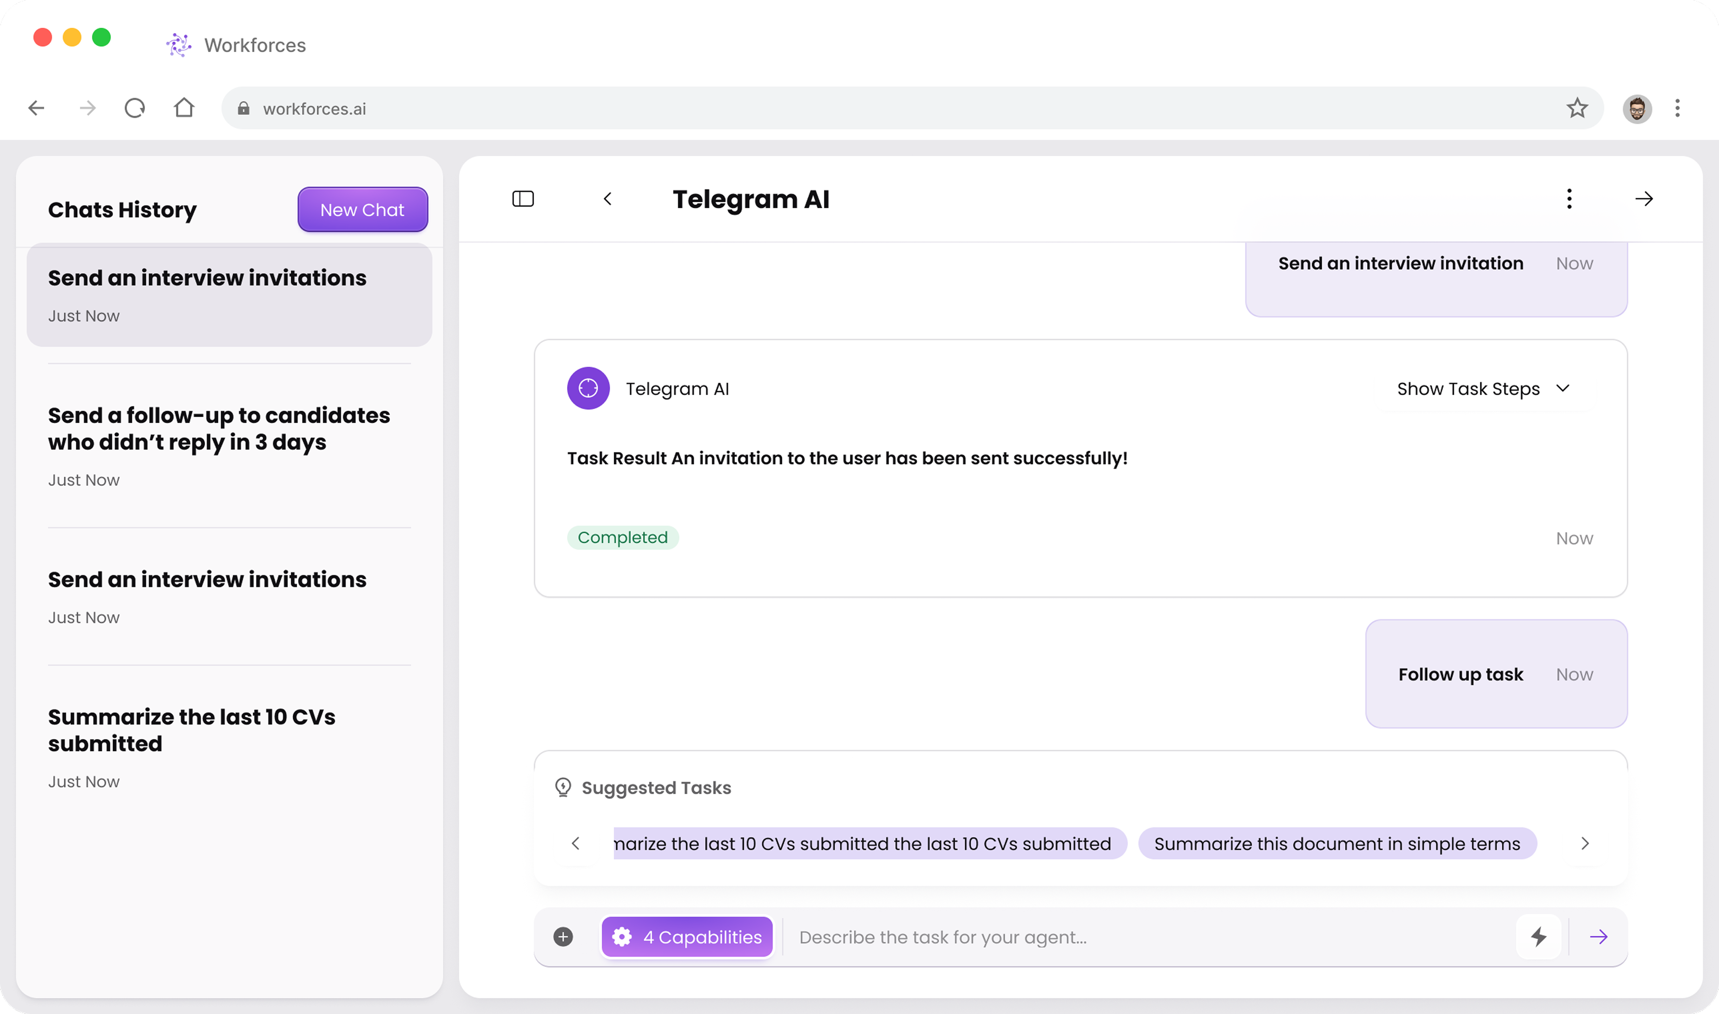Click the Telegram AI header title
1719x1014 pixels.
pos(751,199)
